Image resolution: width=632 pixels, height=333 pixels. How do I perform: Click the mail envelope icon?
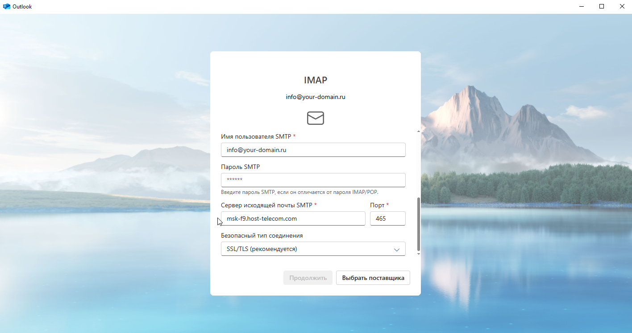316,118
